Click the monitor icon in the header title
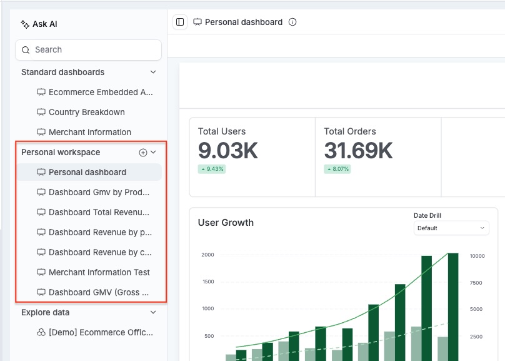This screenshot has height=361, width=505. pyautogui.click(x=197, y=22)
